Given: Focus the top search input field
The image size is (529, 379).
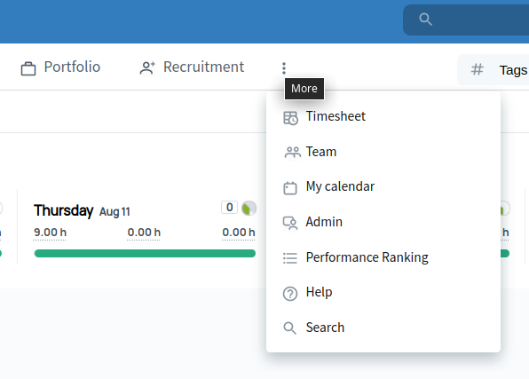Looking at the screenshot, I should [466, 20].
